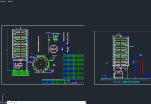151x104 pixels.
Task: Open command line customize wrench menu
Action: (x=5, y=103)
